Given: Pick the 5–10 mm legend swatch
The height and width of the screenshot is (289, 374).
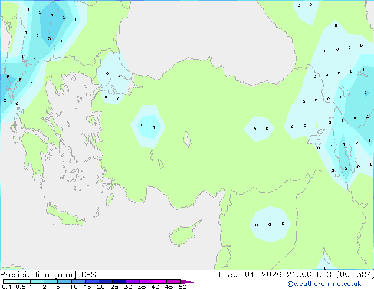Looking at the screenshot, I should pyautogui.click(x=64, y=281).
